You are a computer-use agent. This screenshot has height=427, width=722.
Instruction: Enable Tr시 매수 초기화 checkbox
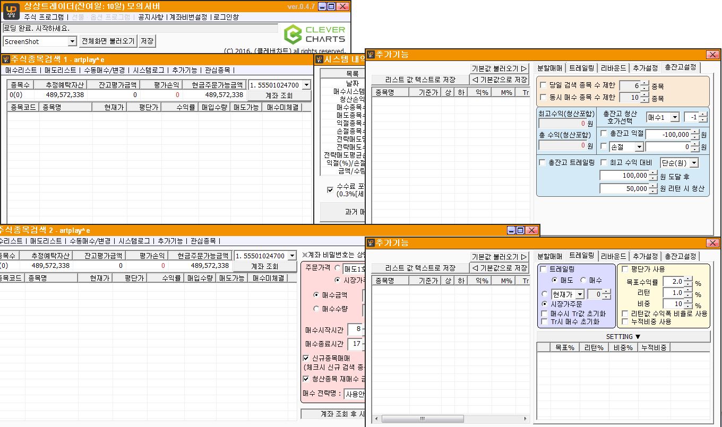pyautogui.click(x=544, y=321)
